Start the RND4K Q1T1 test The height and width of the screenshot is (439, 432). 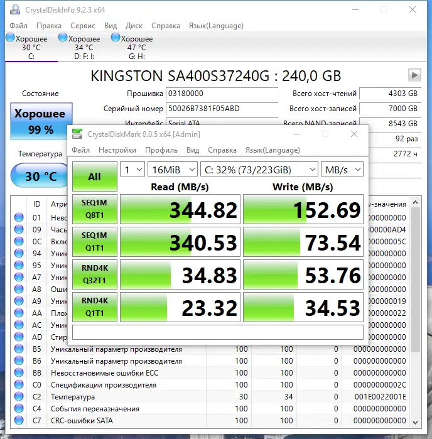click(x=95, y=307)
